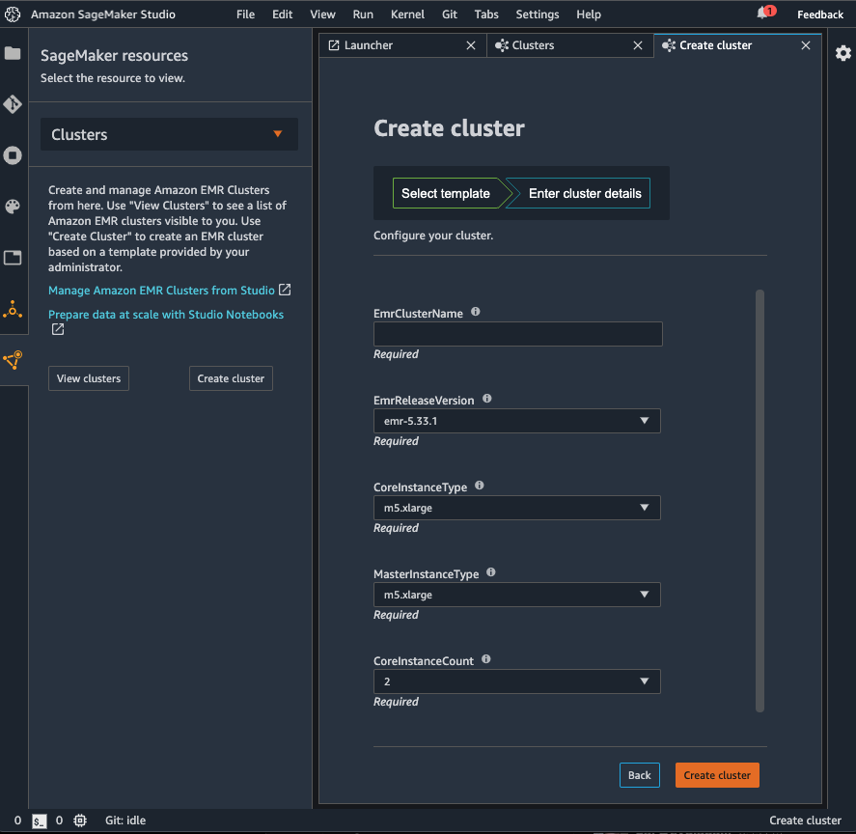Open the MasterInstanceType dropdown
The width and height of the screenshot is (856, 834).
(516, 595)
